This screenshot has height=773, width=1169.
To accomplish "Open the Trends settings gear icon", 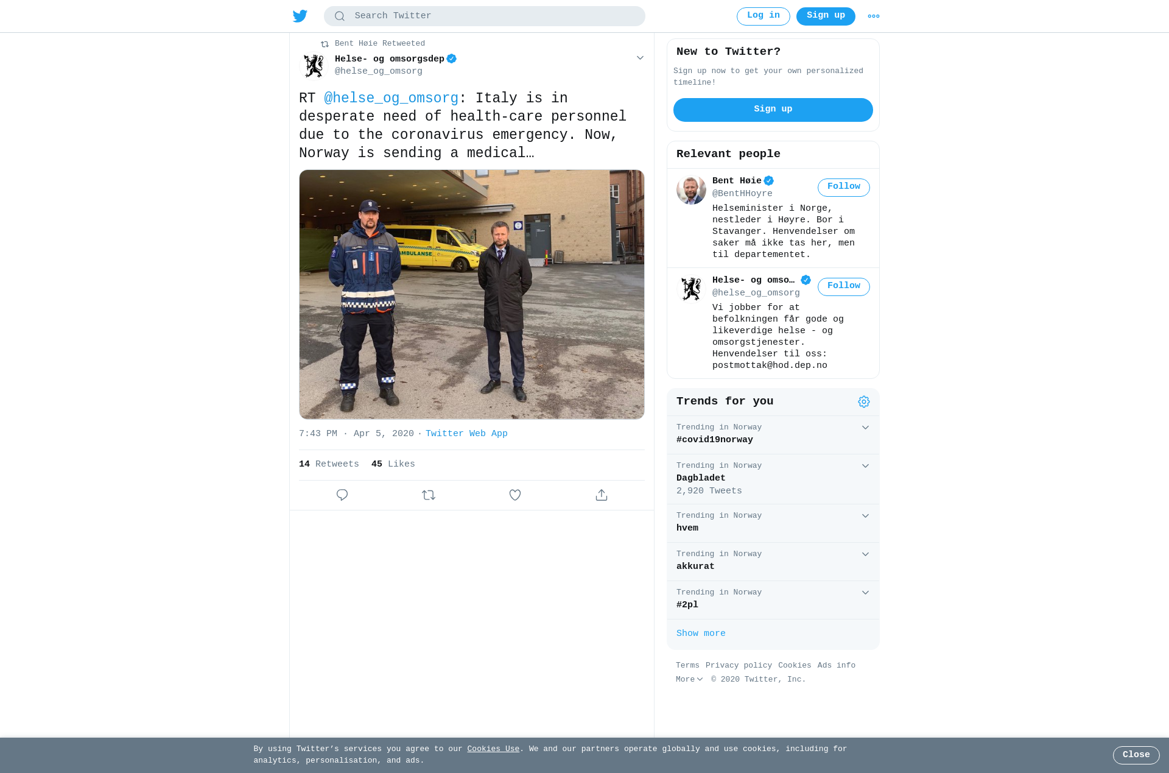I will click(x=864, y=402).
